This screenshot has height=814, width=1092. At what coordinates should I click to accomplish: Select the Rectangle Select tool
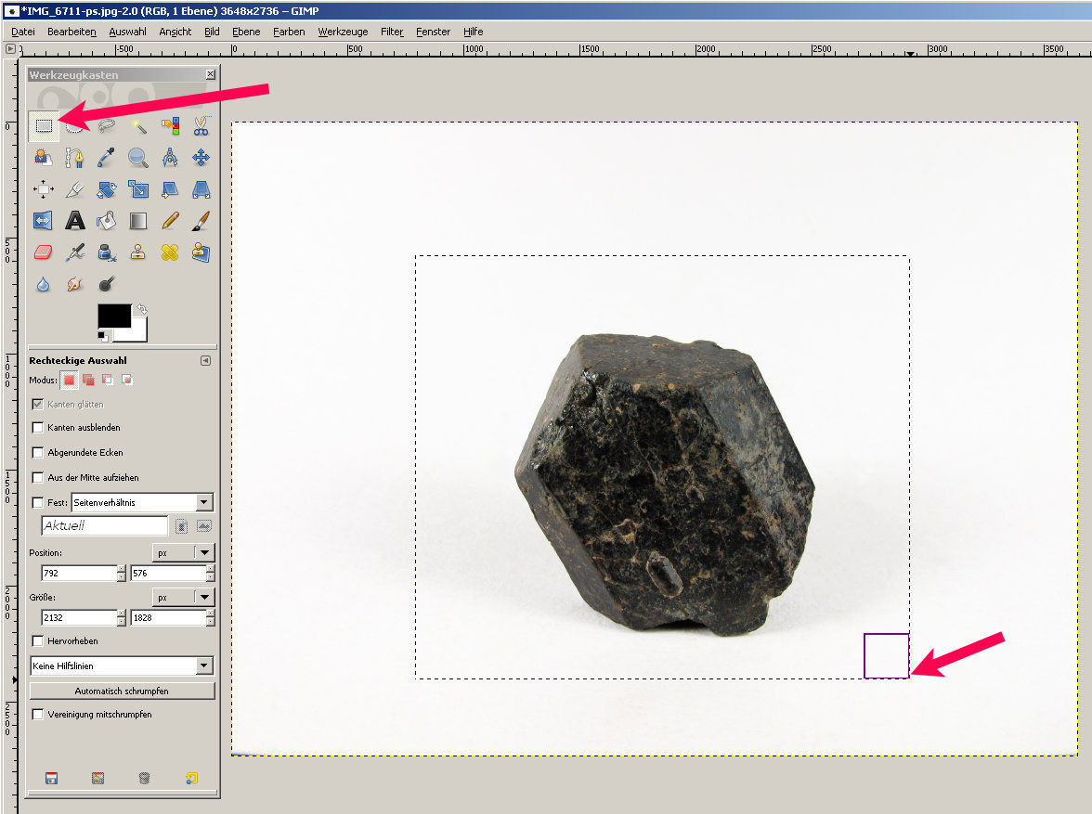[44, 125]
